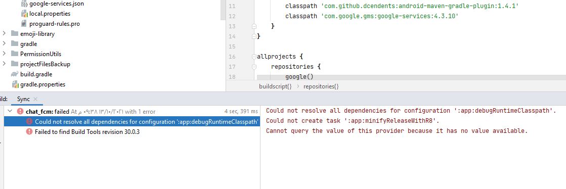
Task: Click 'Cannot query the value' output line
Action: (397, 131)
